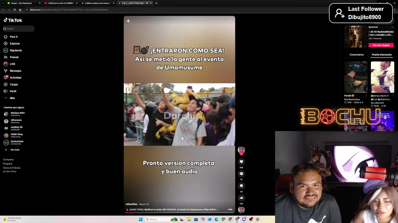Open the isa_reborn45 recommended video thumbnail

click(382, 77)
